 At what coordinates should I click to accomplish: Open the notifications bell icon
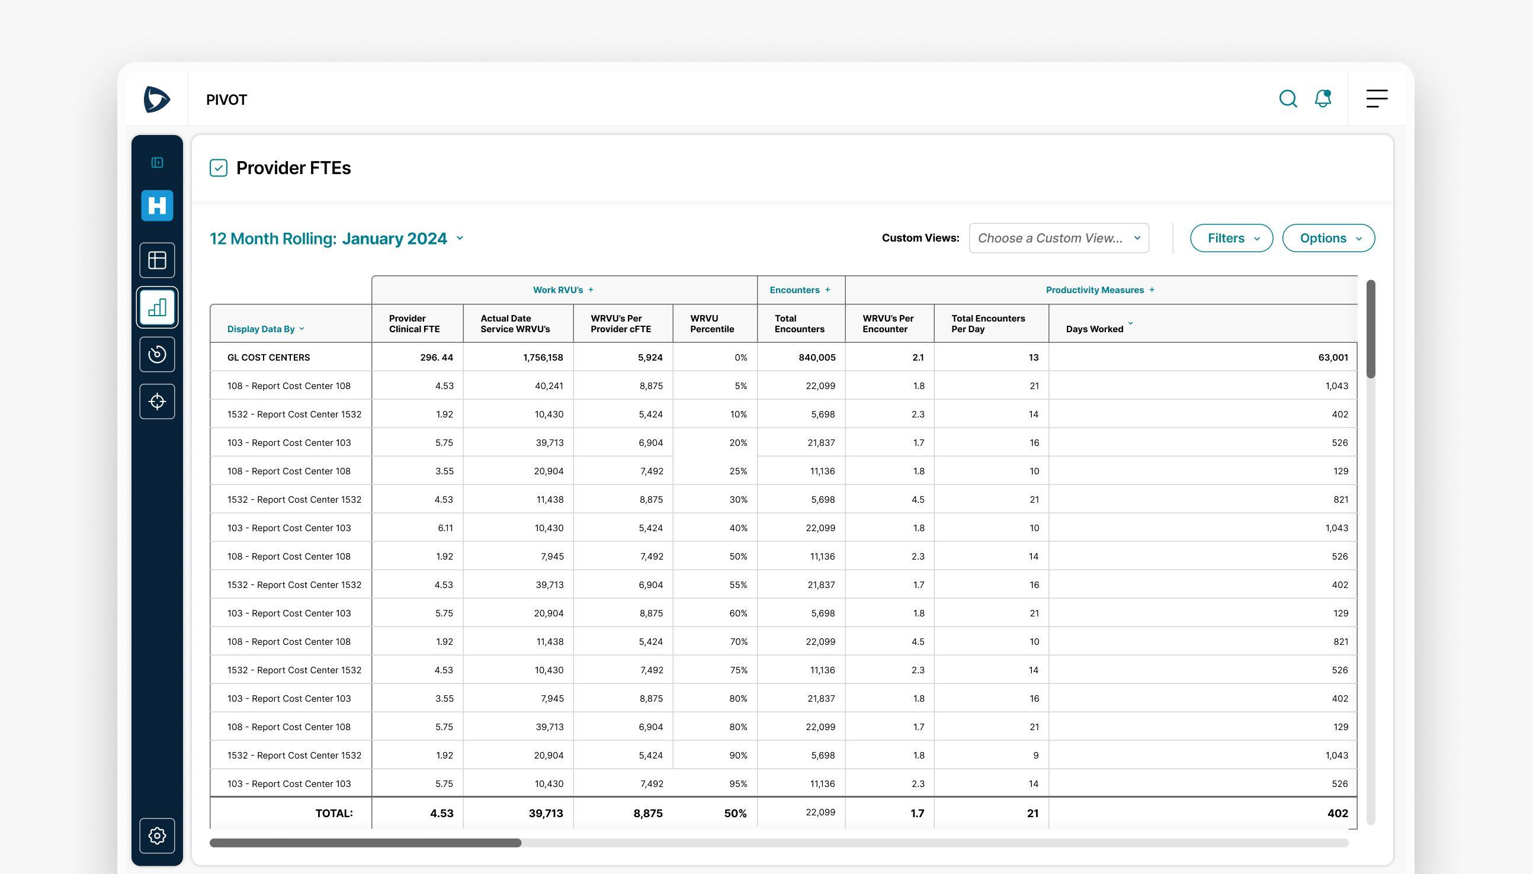click(1323, 98)
